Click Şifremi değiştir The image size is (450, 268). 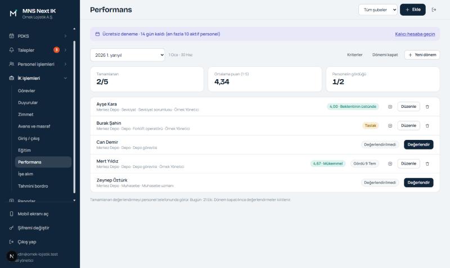click(38, 228)
